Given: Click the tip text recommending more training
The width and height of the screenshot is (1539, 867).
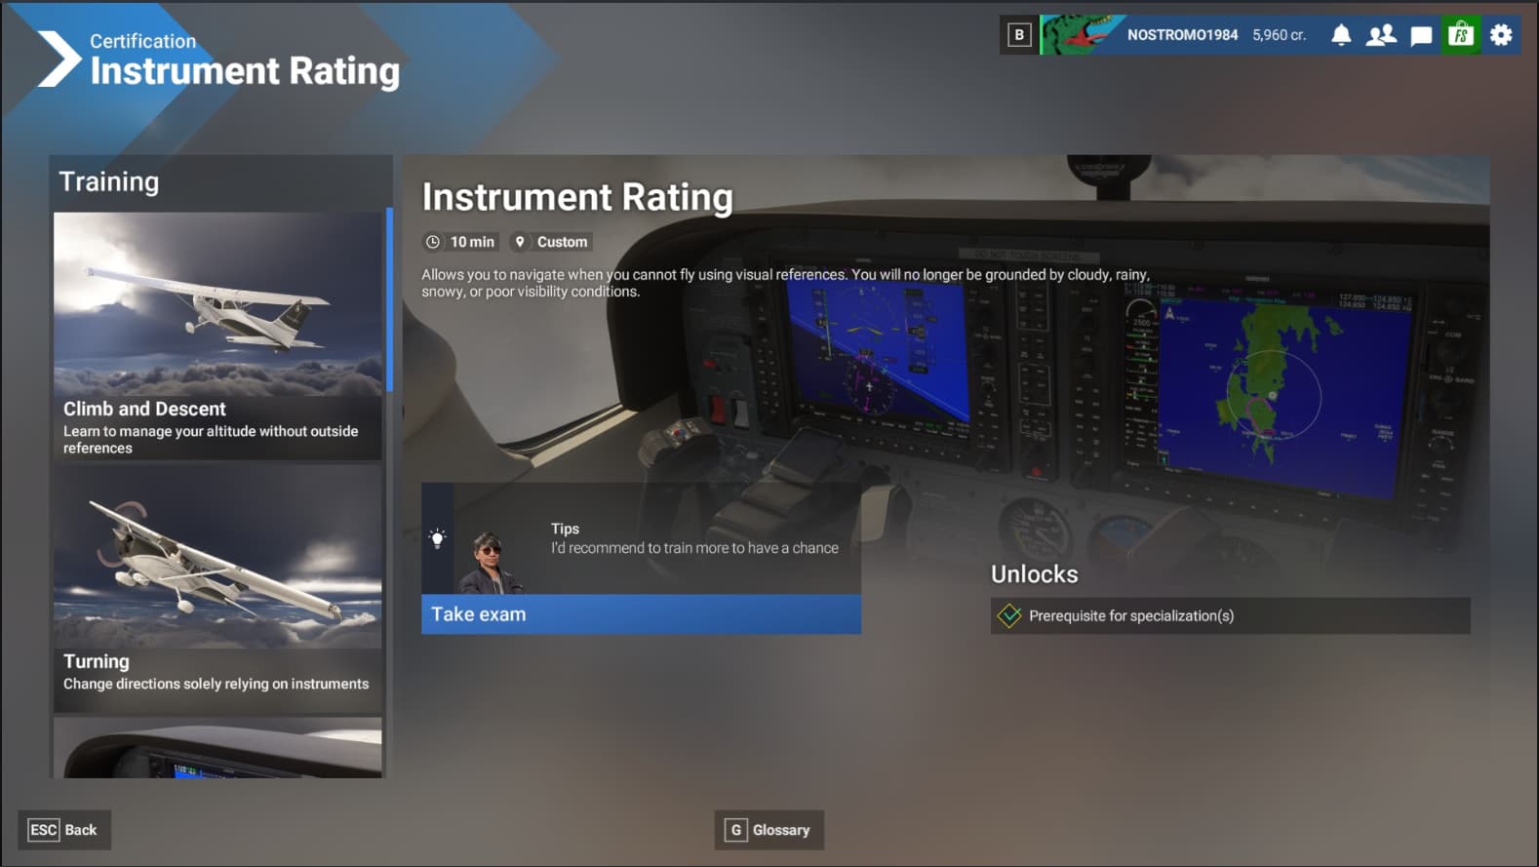Looking at the screenshot, I should tap(694, 548).
